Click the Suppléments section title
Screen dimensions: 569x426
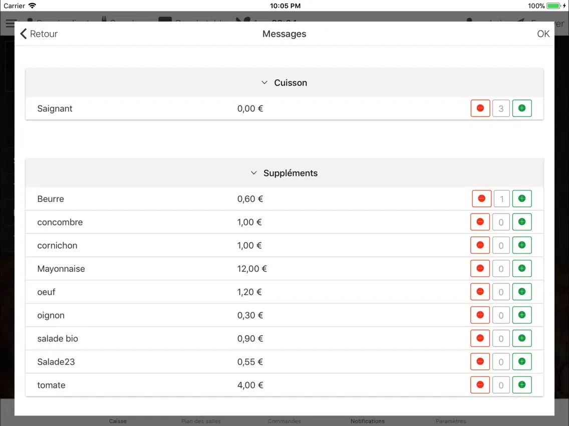tap(291, 173)
